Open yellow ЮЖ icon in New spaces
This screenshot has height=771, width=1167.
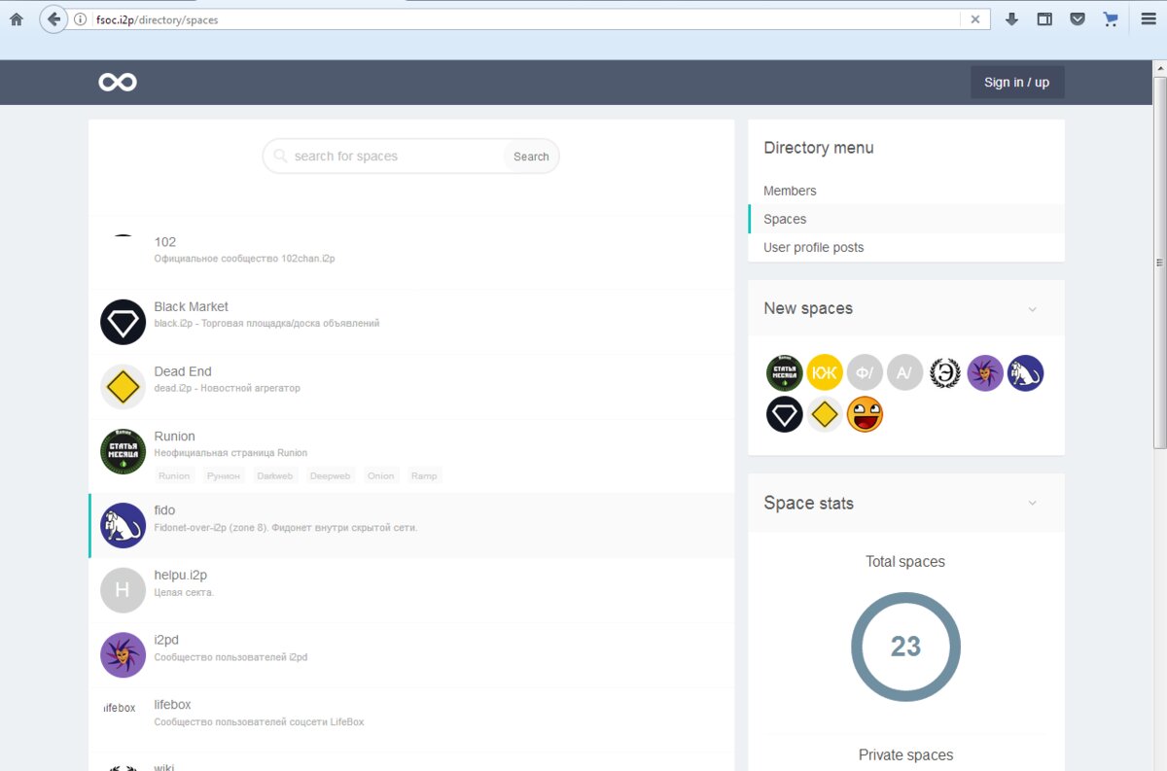pyautogui.click(x=825, y=373)
